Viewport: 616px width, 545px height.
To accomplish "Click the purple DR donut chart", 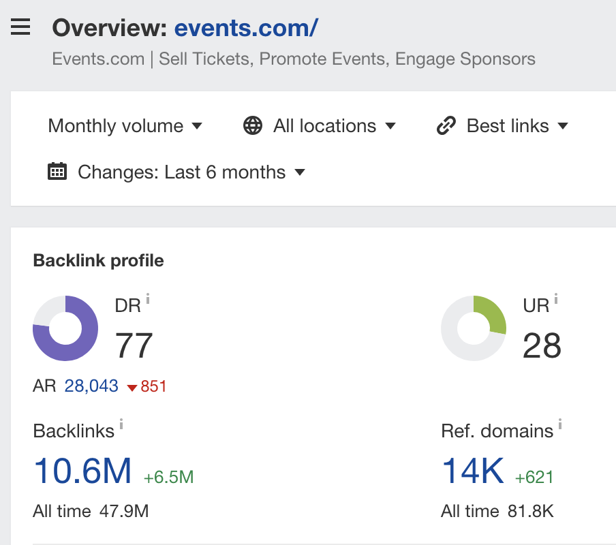I will (65, 328).
